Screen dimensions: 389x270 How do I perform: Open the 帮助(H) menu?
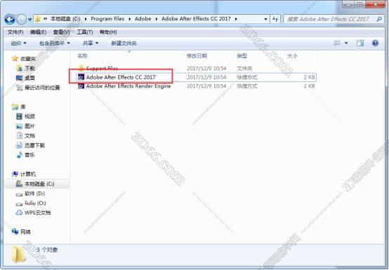pyautogui.click(x=108, y=32)
